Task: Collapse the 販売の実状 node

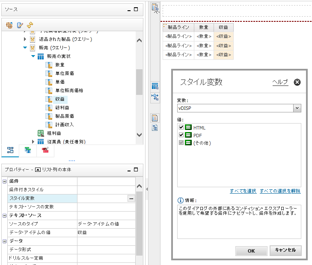Action: pos(33,56)
